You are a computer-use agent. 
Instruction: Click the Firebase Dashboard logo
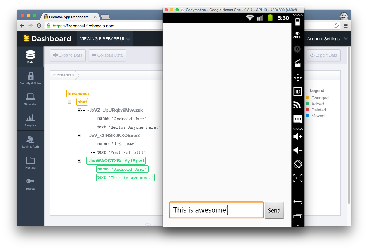pyautogui.click(x=47, y=38)
